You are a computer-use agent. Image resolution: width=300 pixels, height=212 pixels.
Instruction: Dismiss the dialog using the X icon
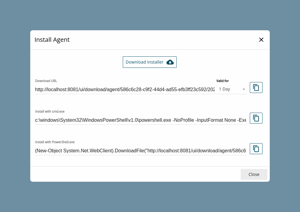coord(261,40)
